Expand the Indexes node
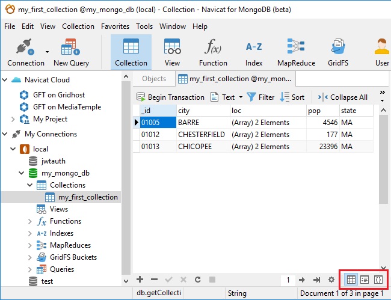 [29, 233]
